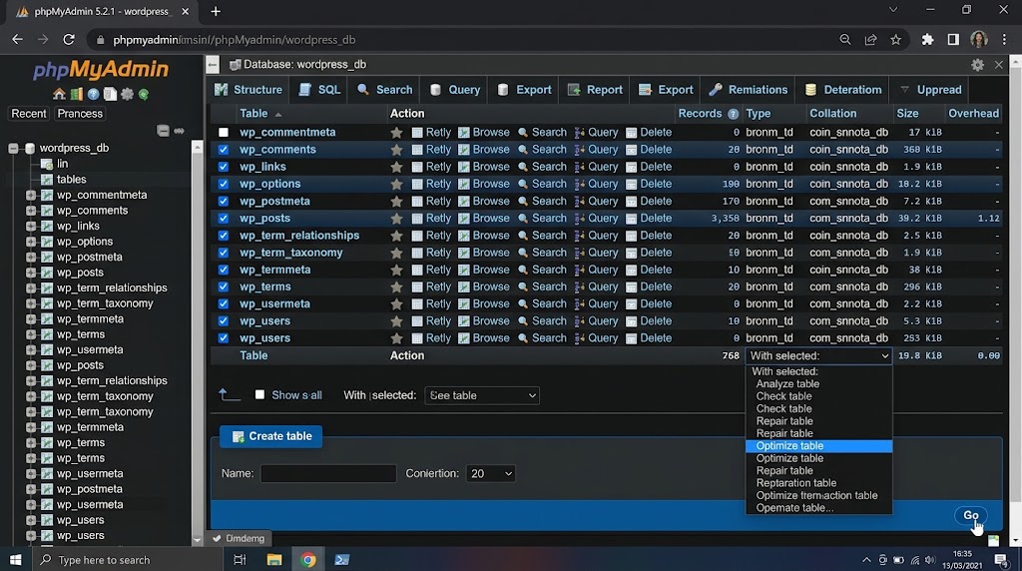The width and height of the screenshot is (1022, 571).
Task: Click the Task View taskbar icon
Action: (240, 559)
